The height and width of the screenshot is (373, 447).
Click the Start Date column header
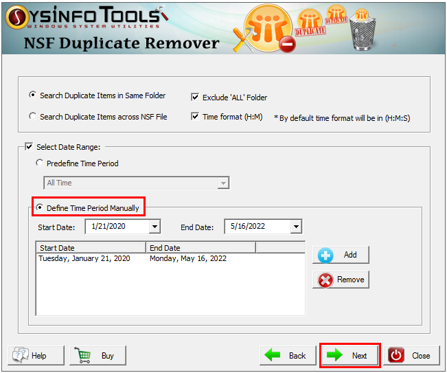coord(91,247)
